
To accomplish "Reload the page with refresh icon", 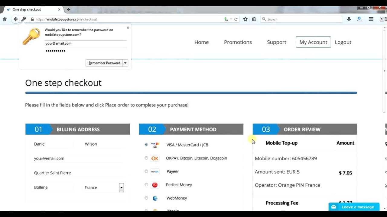I will (236, 19).
